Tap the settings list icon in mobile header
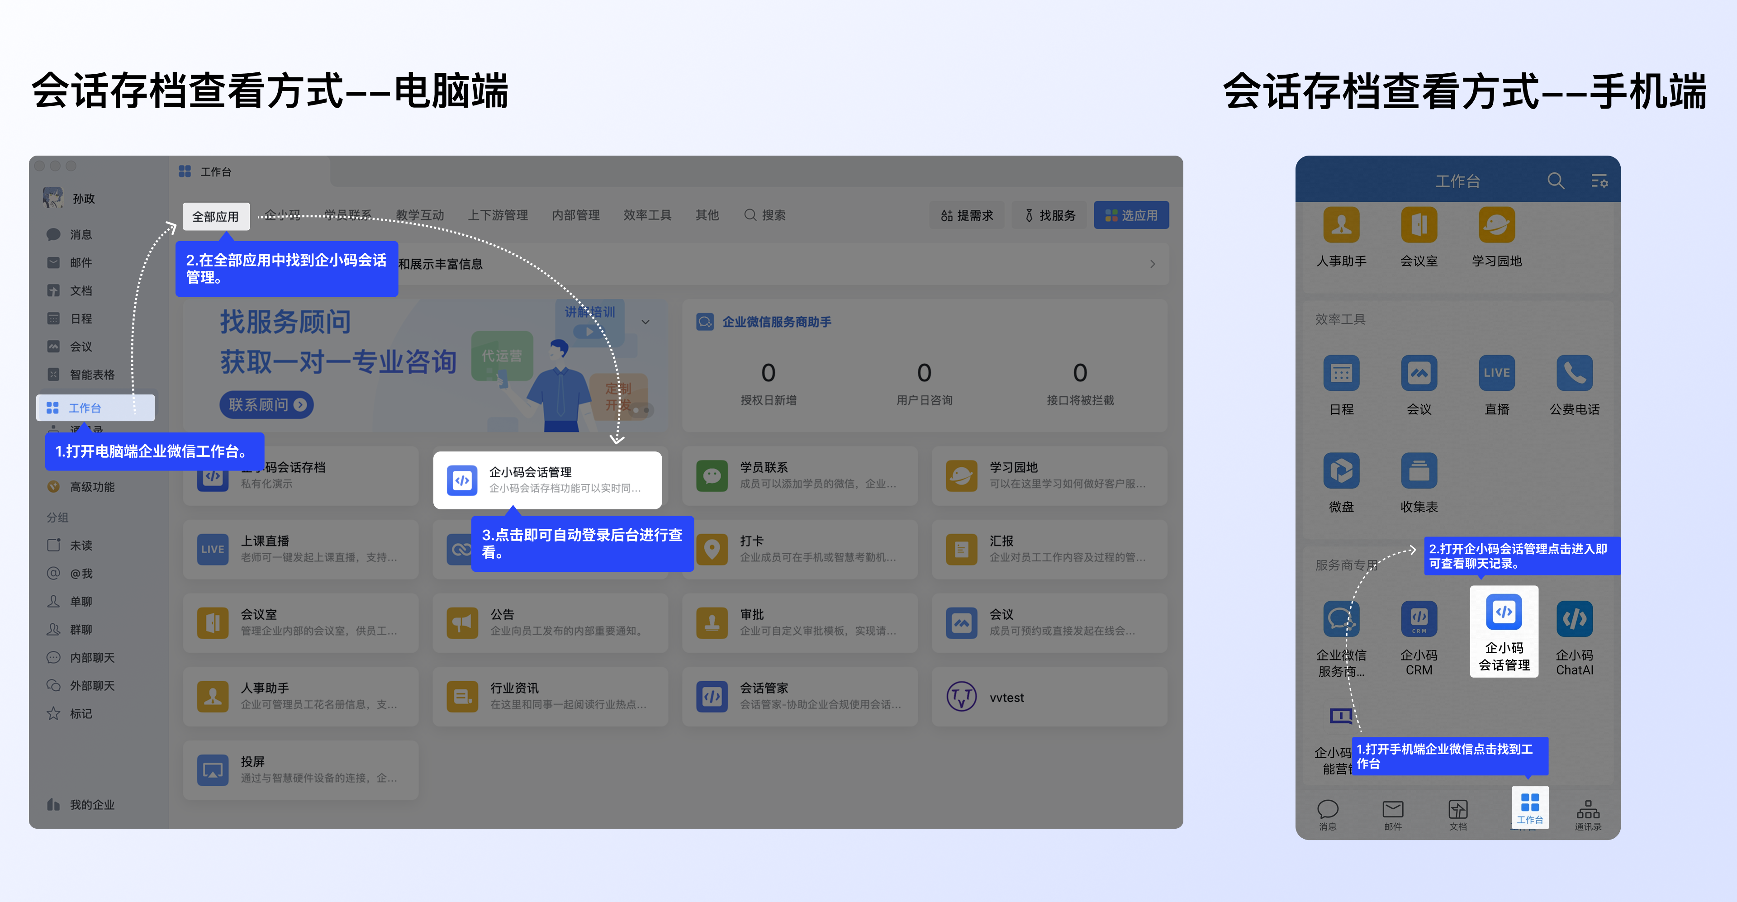 click(x=1599, y=180)
